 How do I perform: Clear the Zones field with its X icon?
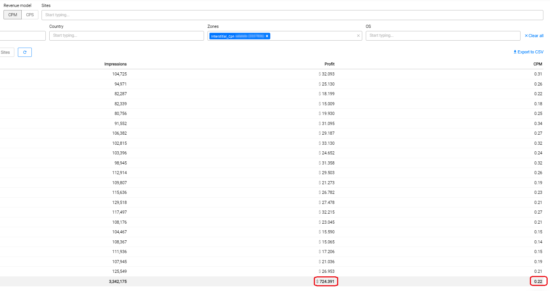(358, 36)
